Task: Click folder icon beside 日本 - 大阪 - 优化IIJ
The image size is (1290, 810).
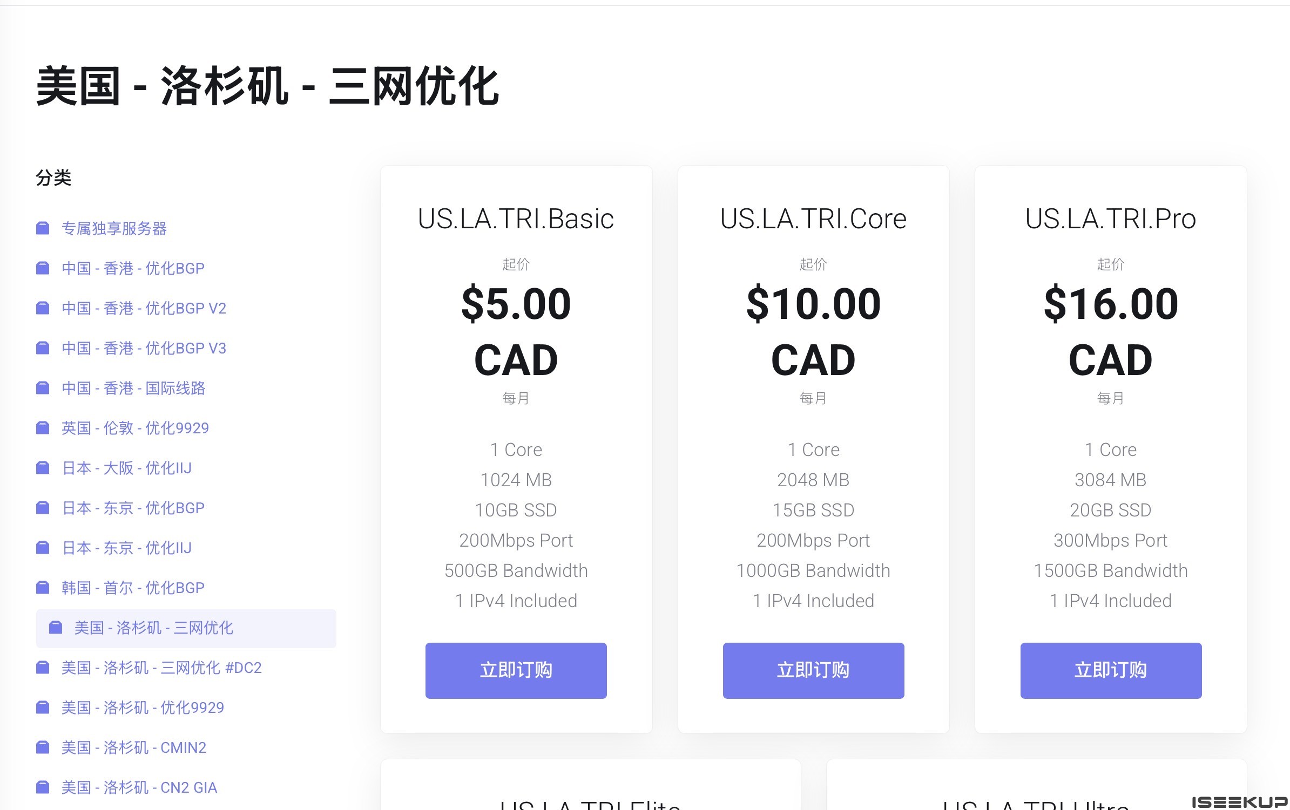Action: tap(43, 468)
